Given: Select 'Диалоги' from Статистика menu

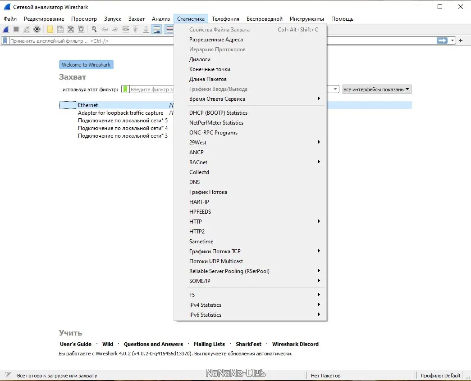Looking at the screenshot, I should point(250,59).
